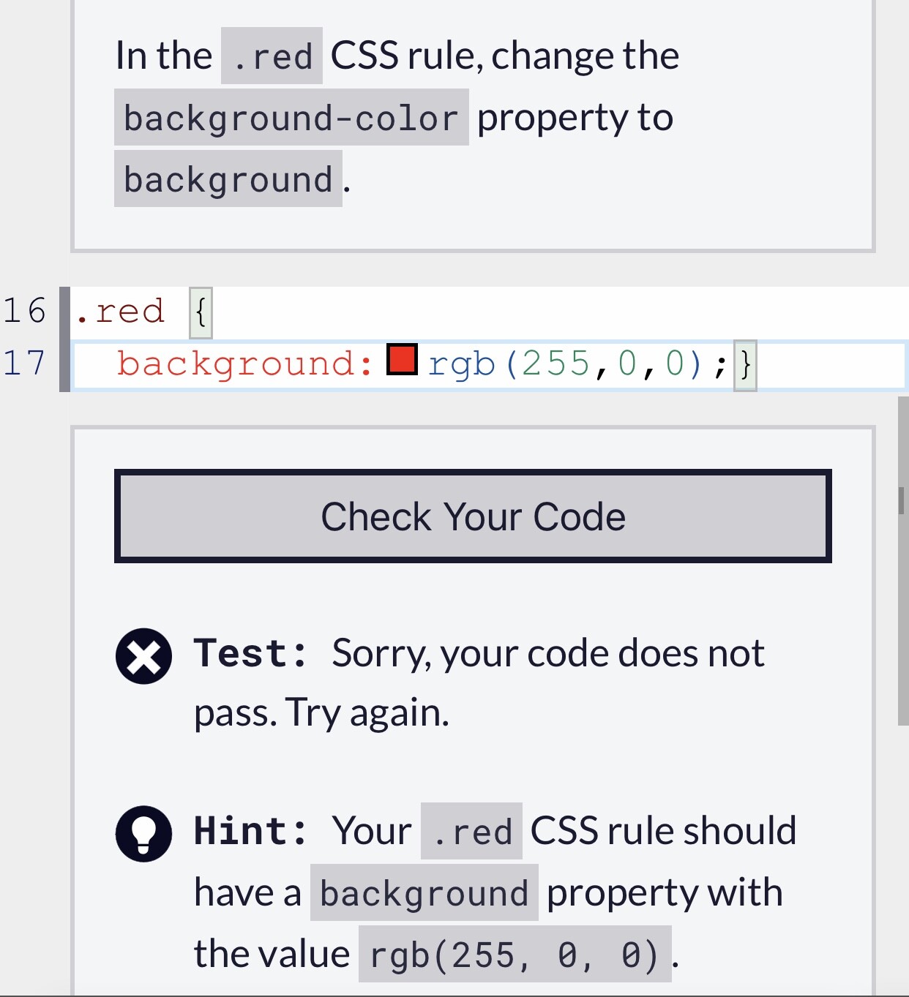Click the highlighted .red code snippet in instructions
Image resolution: width=909 pixels, height=997 pixels.
coord(270,54)
